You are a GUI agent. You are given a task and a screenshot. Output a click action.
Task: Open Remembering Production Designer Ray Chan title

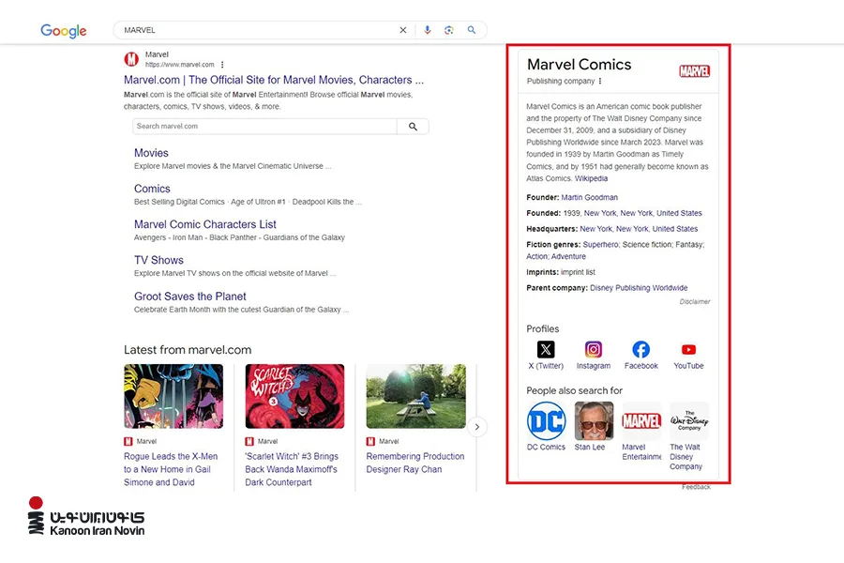(415, 463)
